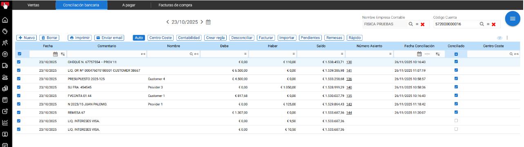Toggle the eye visibility icon above the table

click(x=499, y=38)
